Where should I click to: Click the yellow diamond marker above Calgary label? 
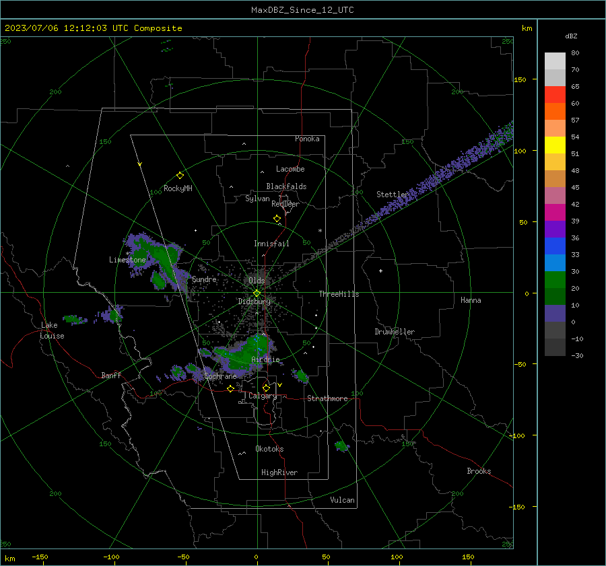tap(266, 388)
